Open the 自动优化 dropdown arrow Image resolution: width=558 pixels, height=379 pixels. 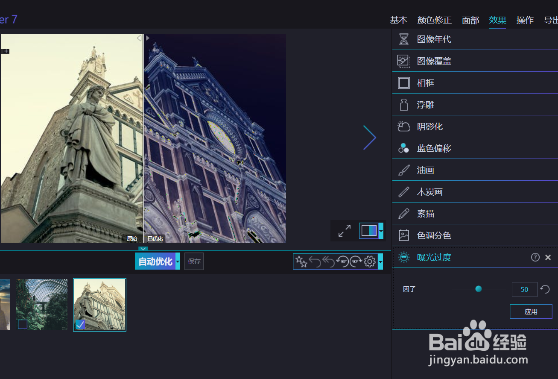click(x=178, y=261)
